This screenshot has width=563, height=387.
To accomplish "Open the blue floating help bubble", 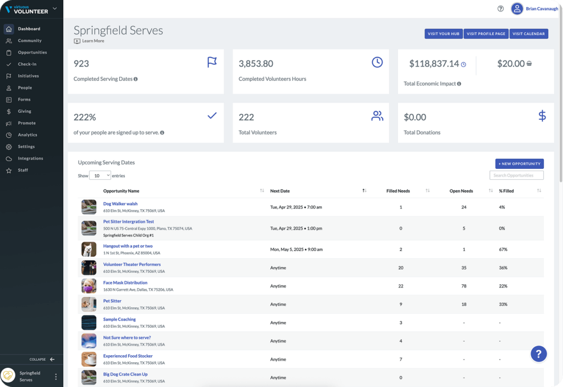I will click(x=539, y=354).
